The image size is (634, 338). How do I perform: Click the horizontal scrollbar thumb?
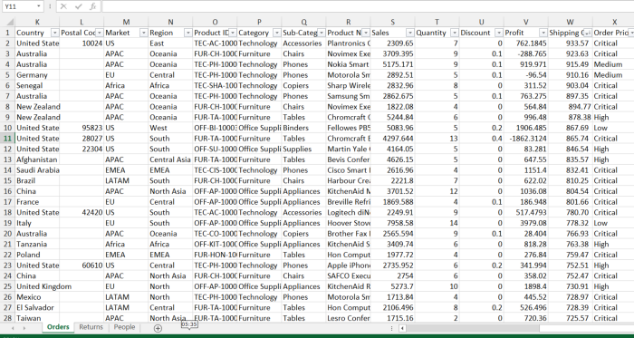point(473,328)
